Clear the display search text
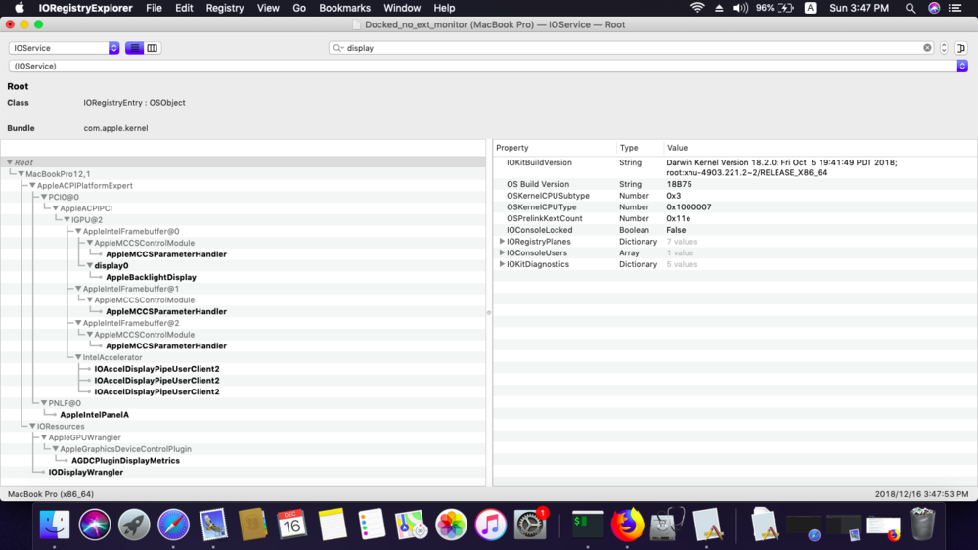The height and width of the screenshot is (550, 978). click(927, 48)
